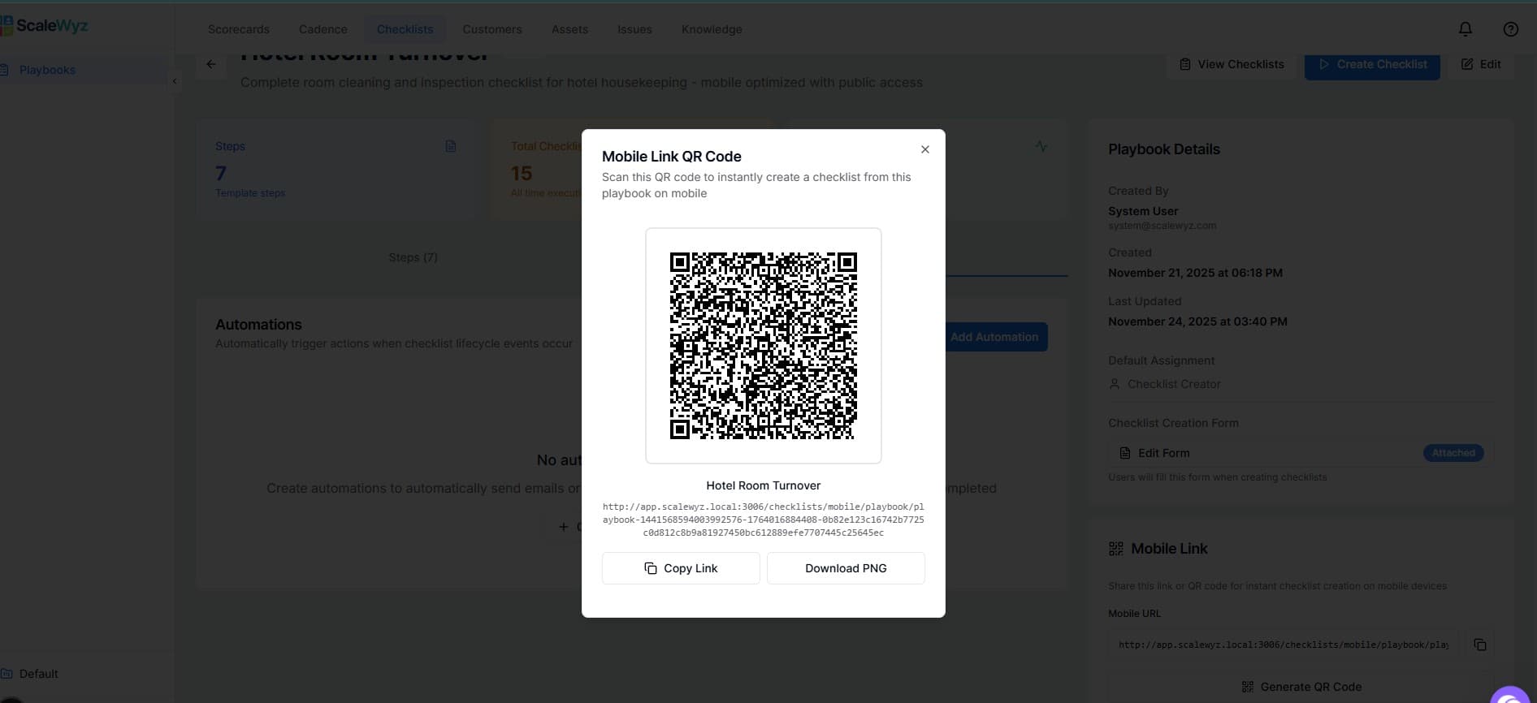Switch to the Steps (7) tab
Viewport: 1537px width, 703px height.
(x=413, y=257)
